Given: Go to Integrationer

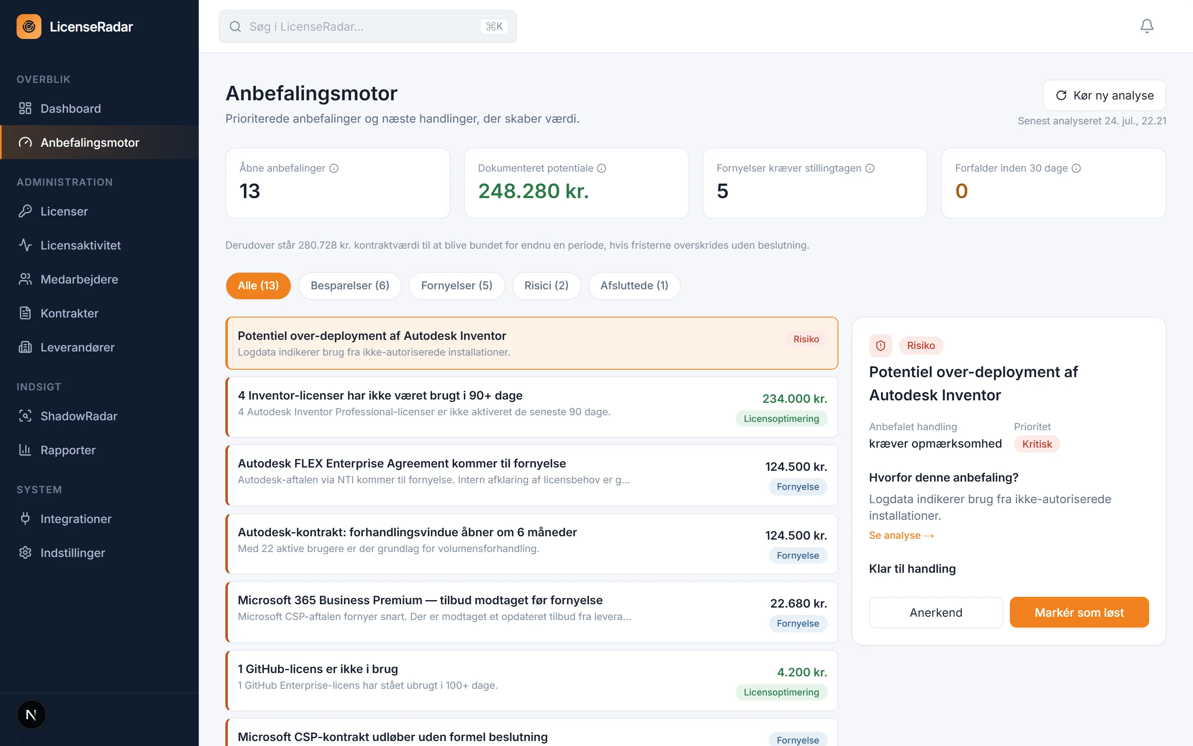Looking at the screenshot, I should [x=99, y=518].
